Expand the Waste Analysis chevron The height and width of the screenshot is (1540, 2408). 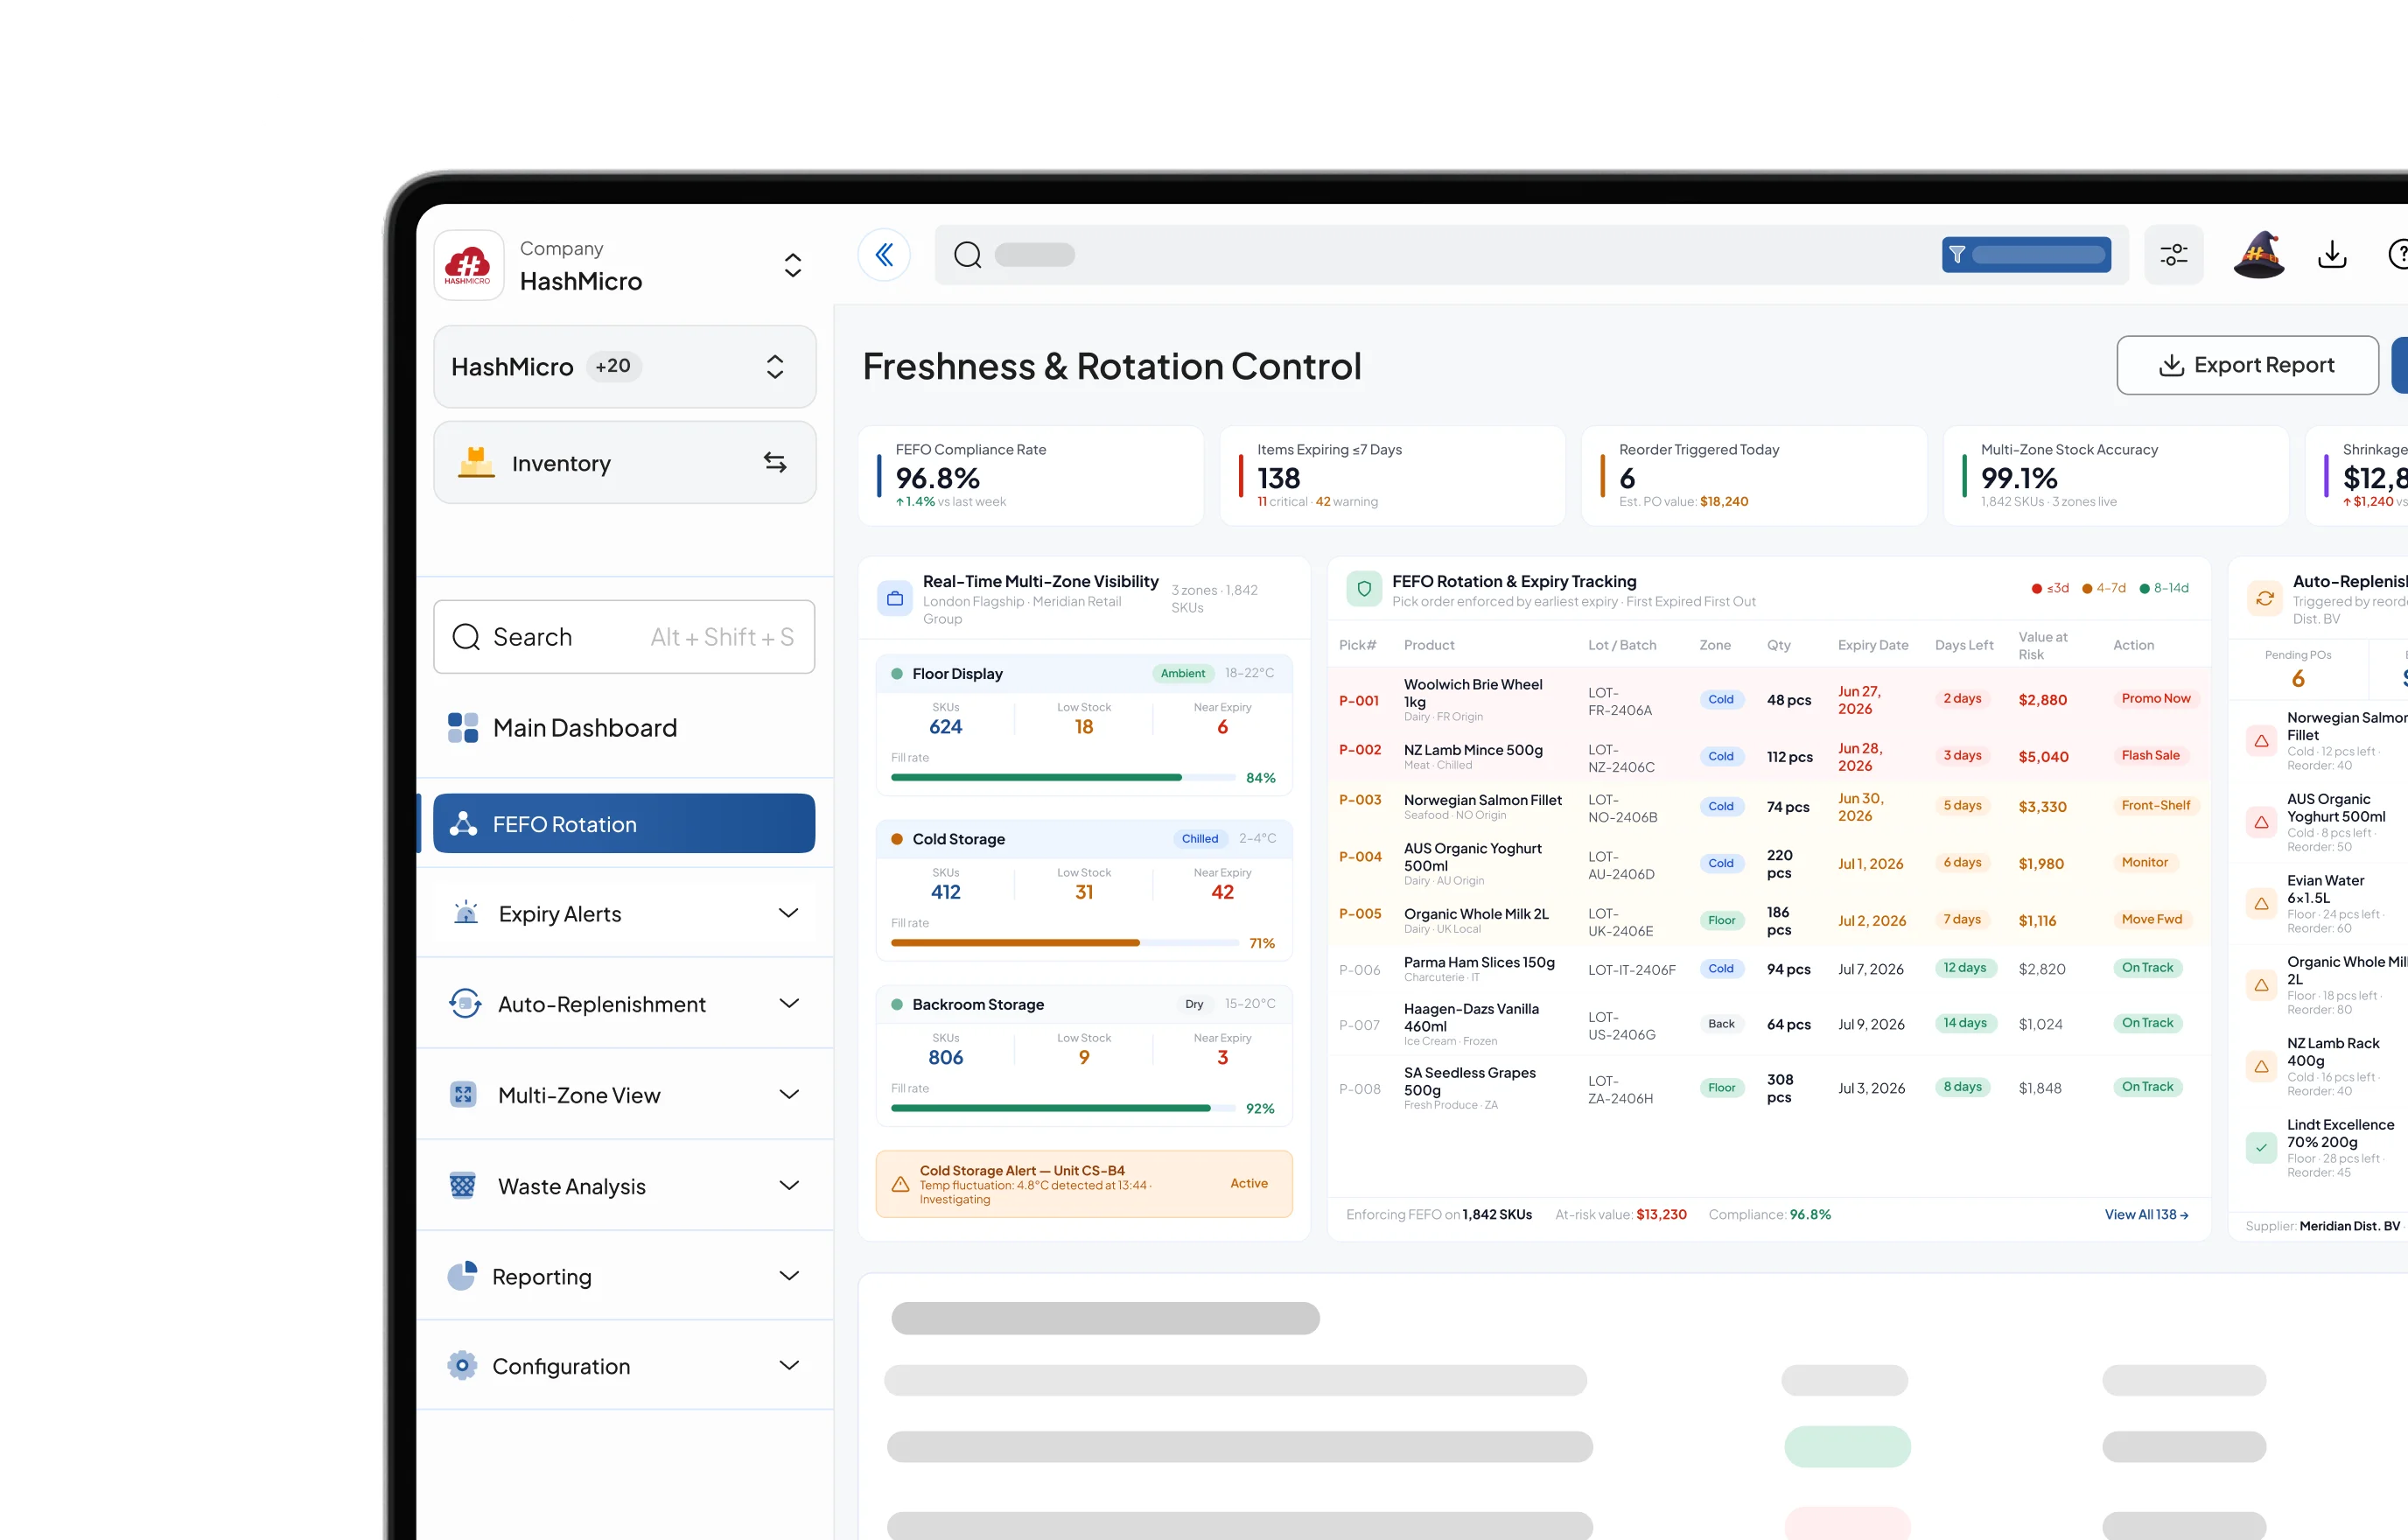pyautogui.click(x=789, y=1185)
